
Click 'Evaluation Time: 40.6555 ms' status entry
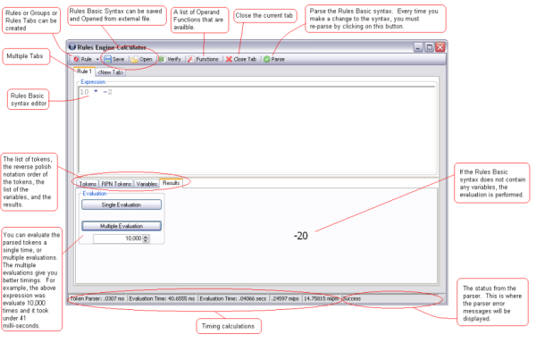pyautogui.click(x=162, y=298)
